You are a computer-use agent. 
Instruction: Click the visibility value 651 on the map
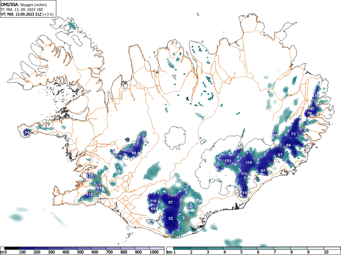pos(119,172)
